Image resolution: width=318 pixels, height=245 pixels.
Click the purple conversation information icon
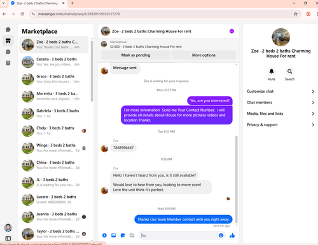pyautogui.click(x=232, y=31)
